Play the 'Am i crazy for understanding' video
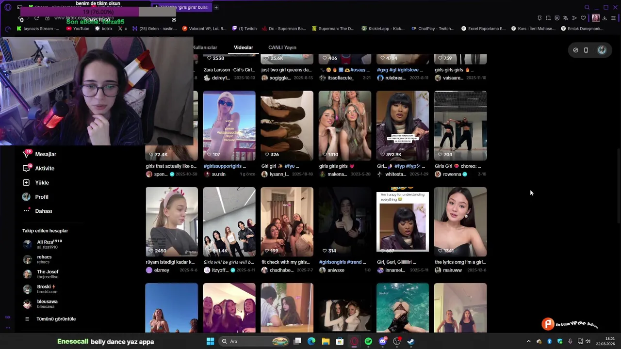This screenshot has height=349, width=621. pyautogui.click(x=403, y=222)
